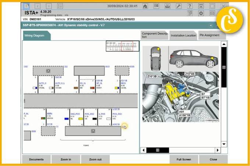250x166 pixels.
Task: Click right arrow of horizontal image scrollbar
Action: tap(218, 150)
